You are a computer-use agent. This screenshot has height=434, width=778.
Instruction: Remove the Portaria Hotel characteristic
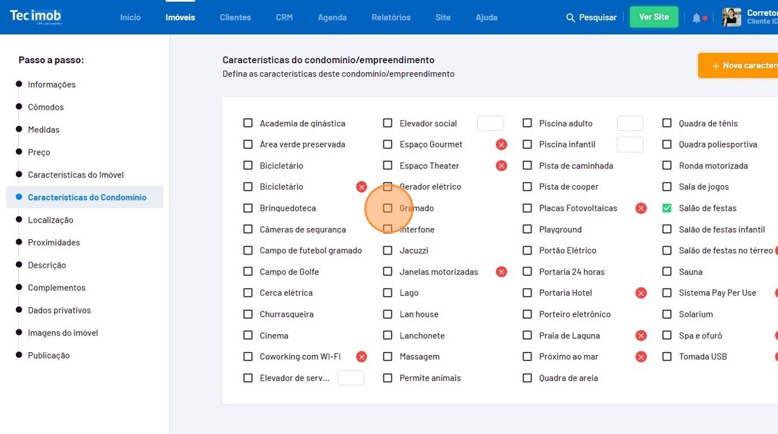640,293
